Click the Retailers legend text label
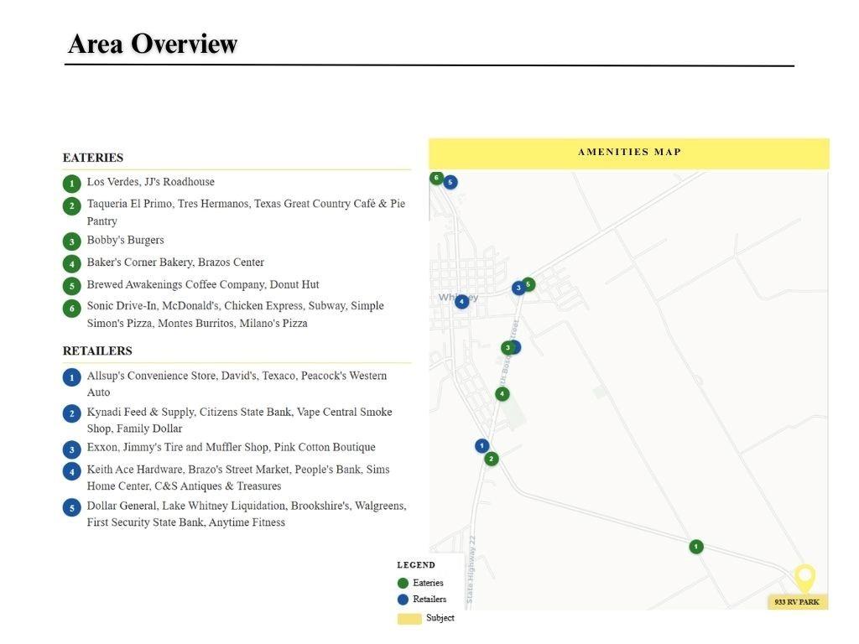859x644 pixels. tap(429, 600)
